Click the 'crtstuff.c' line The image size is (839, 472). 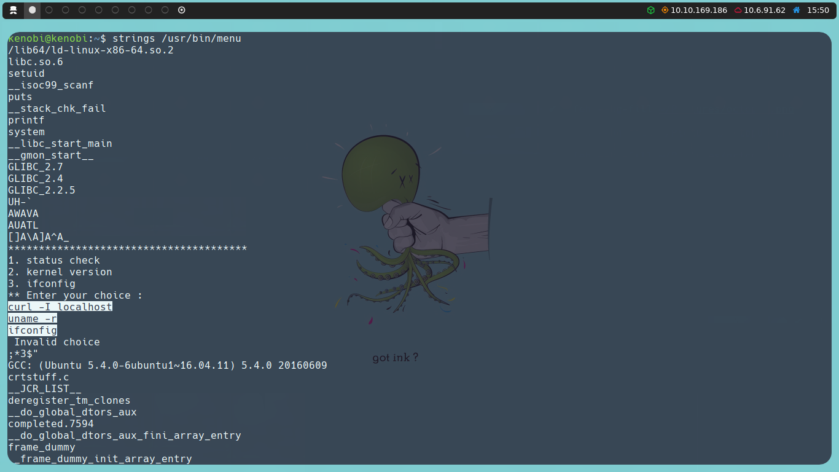(39, 377)
